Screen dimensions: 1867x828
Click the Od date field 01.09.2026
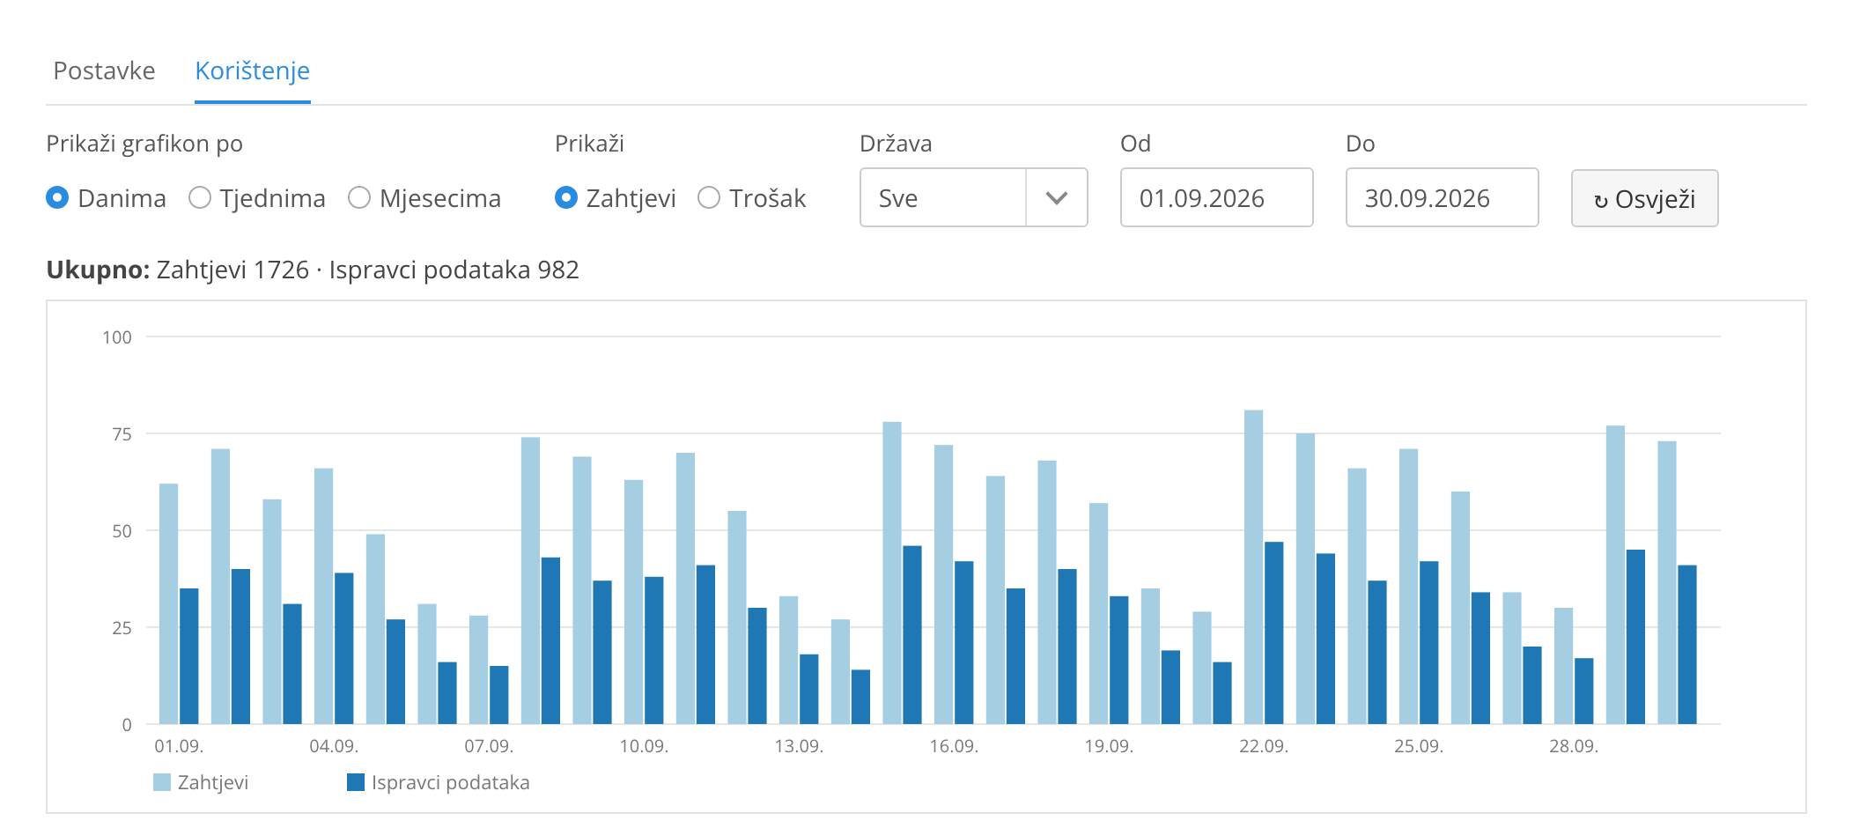coord(1217,197)
